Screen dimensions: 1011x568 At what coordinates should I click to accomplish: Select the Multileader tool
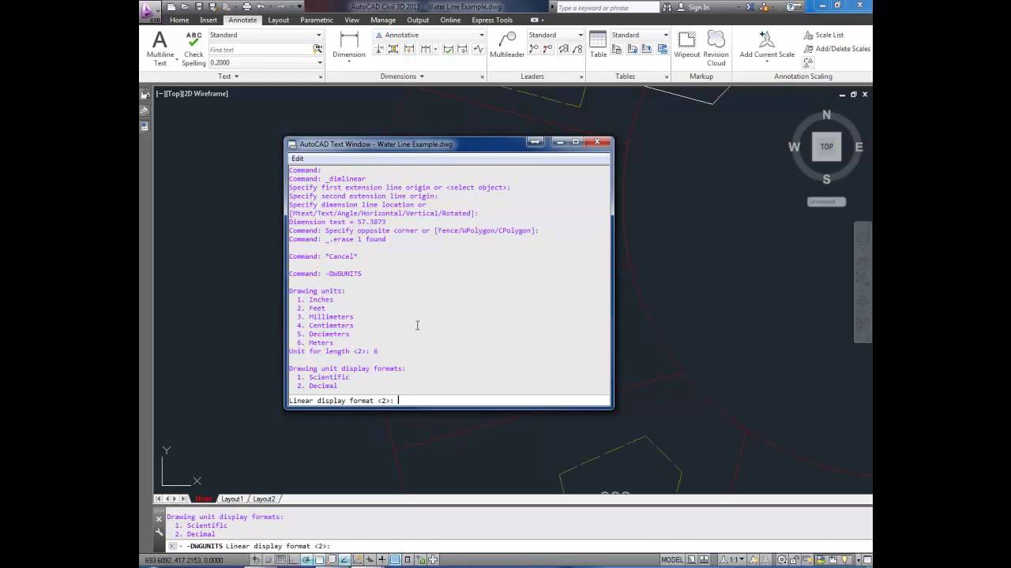(x=507, y=45)
